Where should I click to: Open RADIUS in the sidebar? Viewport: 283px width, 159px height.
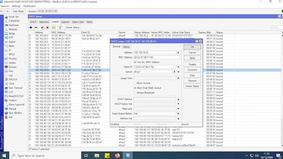13,79
